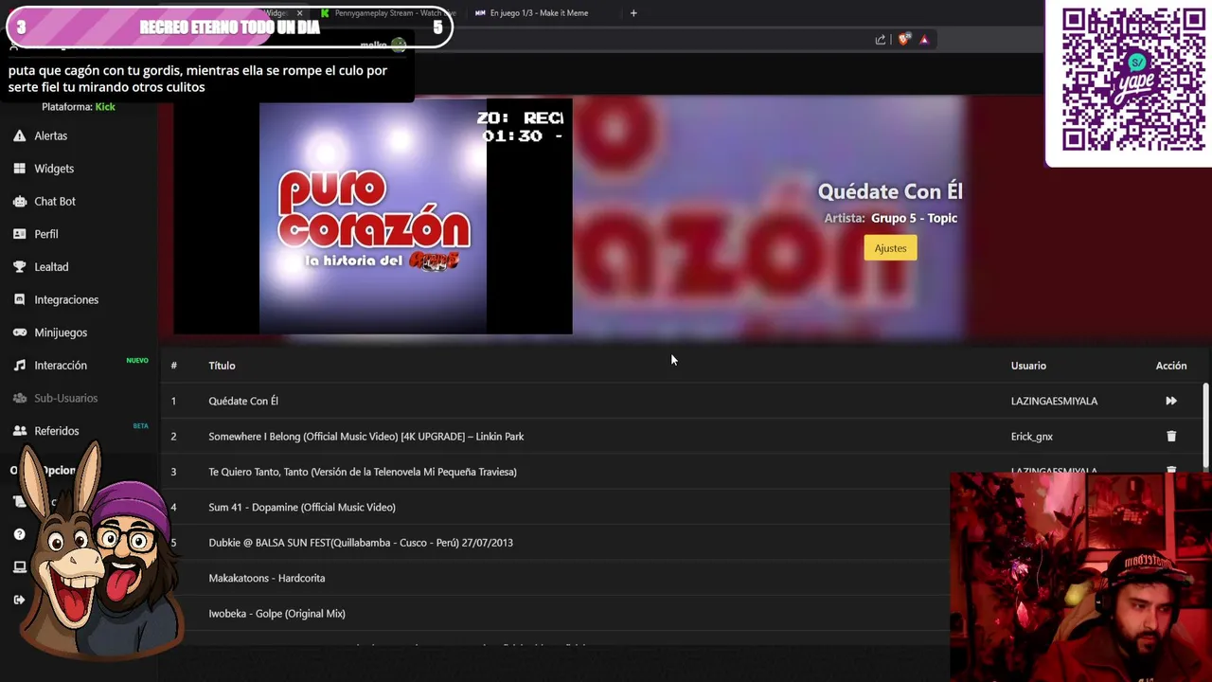Click the logout arrow icon

click(x=19, y=600)
